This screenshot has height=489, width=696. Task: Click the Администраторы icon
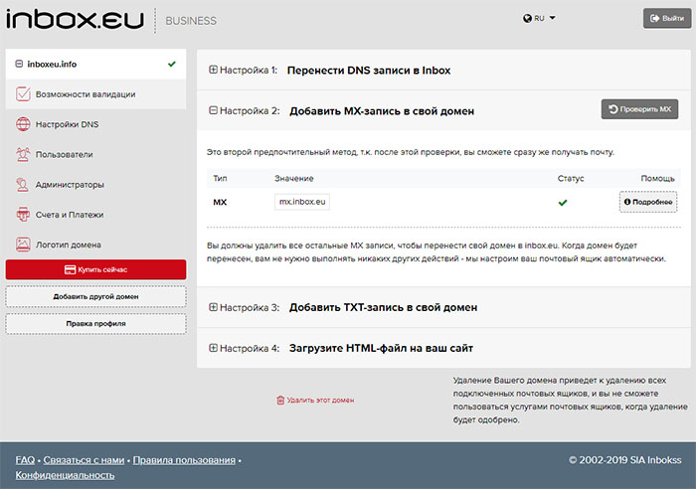(23, 185)
